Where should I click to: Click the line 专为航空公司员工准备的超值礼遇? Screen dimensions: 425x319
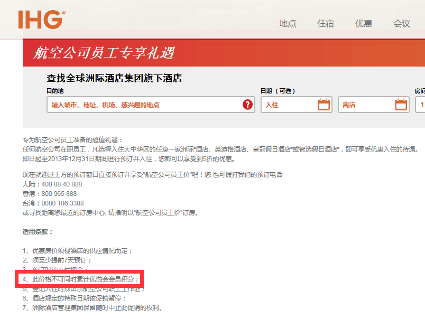coord(72,140)
